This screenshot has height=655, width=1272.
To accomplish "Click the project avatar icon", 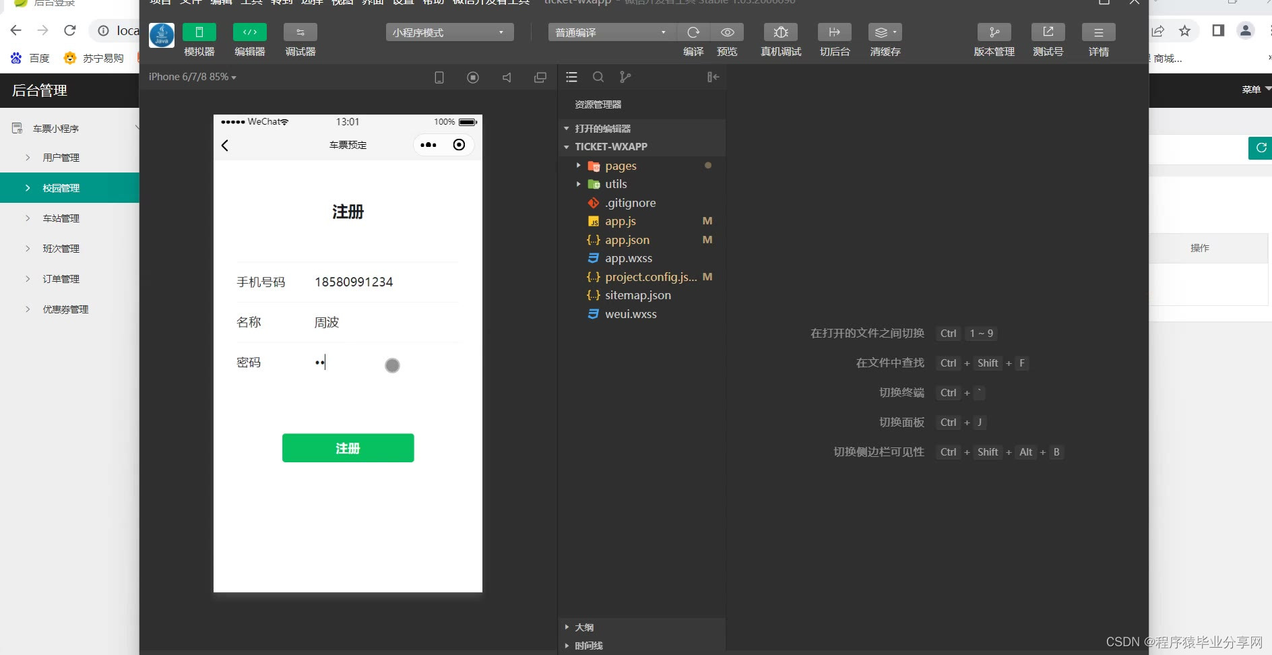I will (x=162, y=35).
